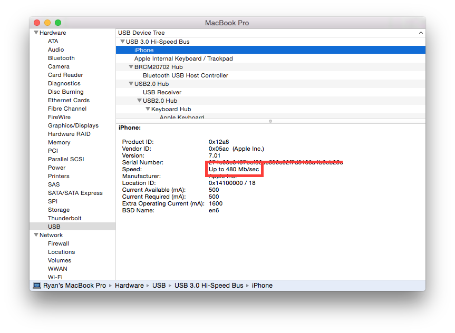The width and height of the screenshot is (455, 333).
Task: Click the Location ID value 0x14100000 / 18
Action: [x=232, y=183]
